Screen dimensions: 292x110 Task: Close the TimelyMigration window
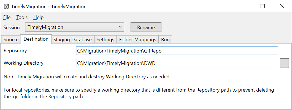(x=282, y=6)
